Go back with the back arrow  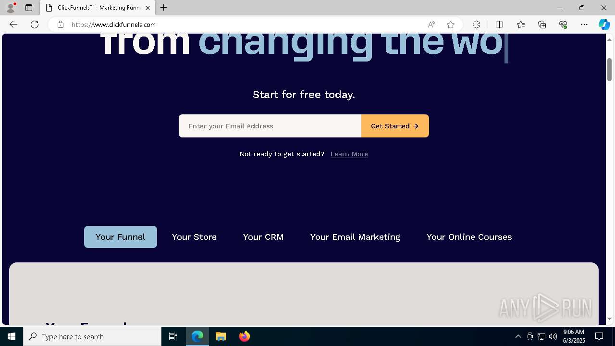[x=13, y=25]
